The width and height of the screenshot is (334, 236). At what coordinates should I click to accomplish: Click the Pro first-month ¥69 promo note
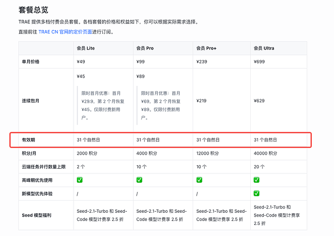click(x=161, y=105)
